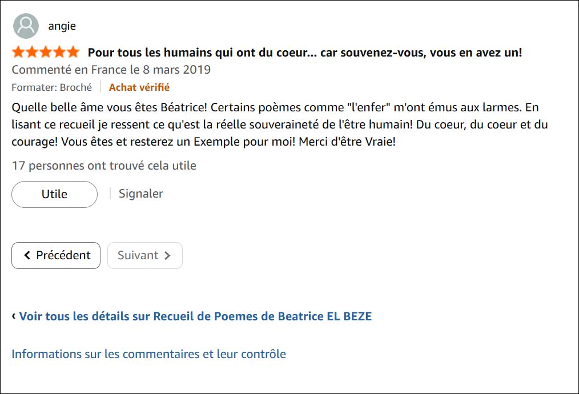Image resolution: width=579 pixels, height=394 pixels.
Task: Open Informations sur les commentaires et leur contrôle
Action: click(148, 353)
